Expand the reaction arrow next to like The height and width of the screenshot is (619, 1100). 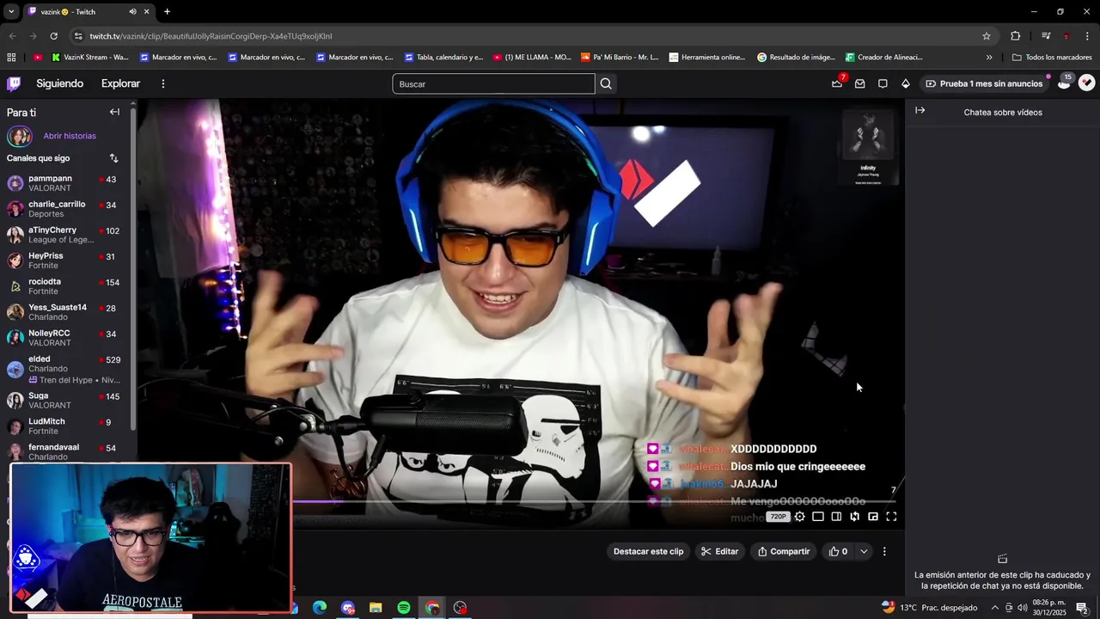[x=864, y=551]
